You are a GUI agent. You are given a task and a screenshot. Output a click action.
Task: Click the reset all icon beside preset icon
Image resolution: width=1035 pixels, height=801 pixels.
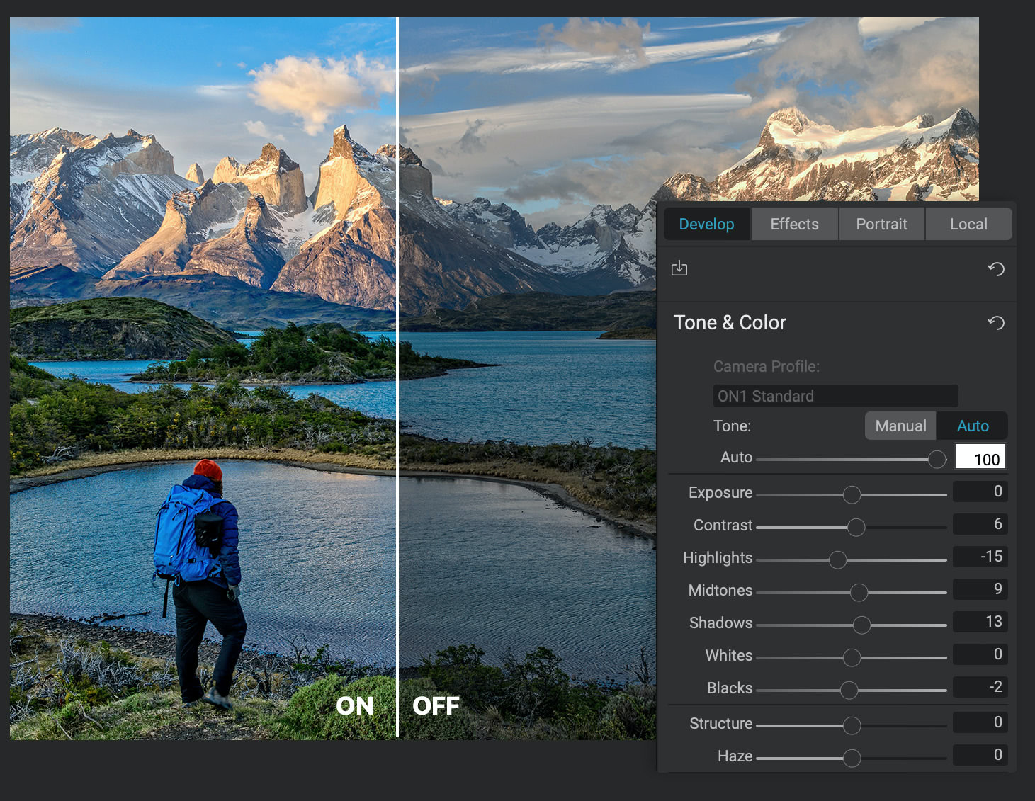pos(995,269)
